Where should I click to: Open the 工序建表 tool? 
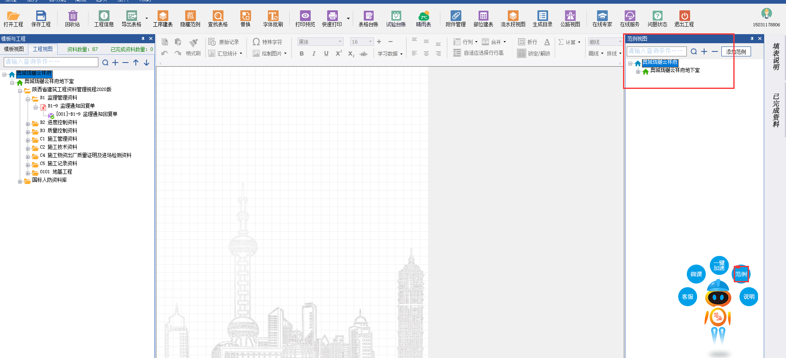163,19
